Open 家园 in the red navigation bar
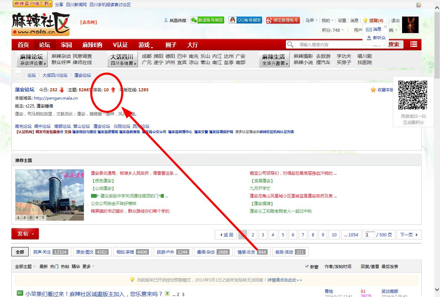This screenshot has width=440, height=297. (66, 45)
